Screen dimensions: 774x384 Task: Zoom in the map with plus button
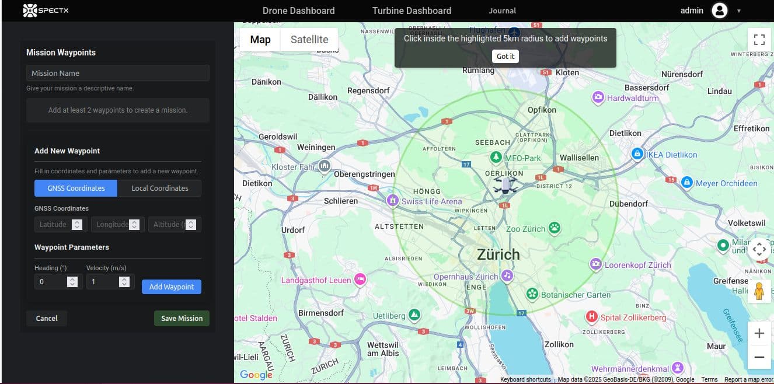pos(759,333)
